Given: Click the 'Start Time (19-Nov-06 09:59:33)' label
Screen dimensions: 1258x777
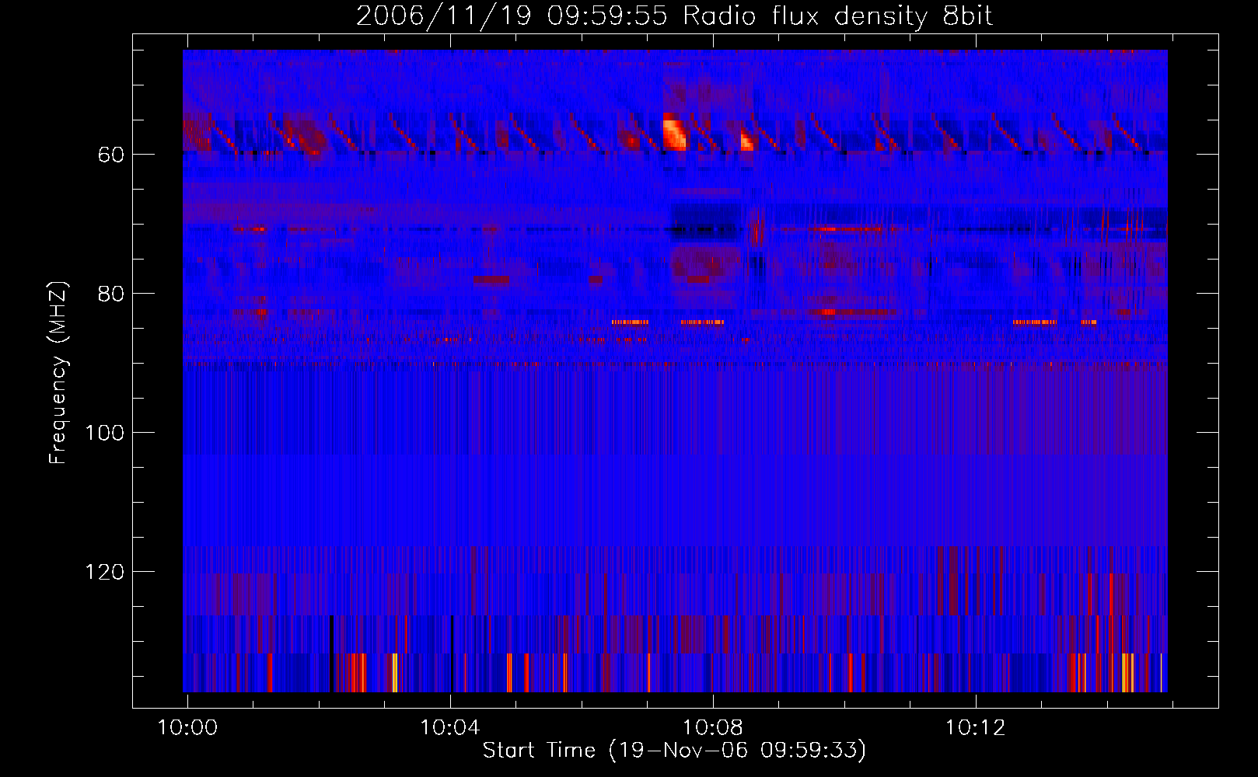Looking at the screenshot, I should pyautogui.click(x=674, y=751).
